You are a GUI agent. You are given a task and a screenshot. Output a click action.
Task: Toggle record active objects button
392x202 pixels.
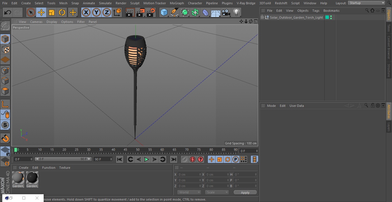184,159
